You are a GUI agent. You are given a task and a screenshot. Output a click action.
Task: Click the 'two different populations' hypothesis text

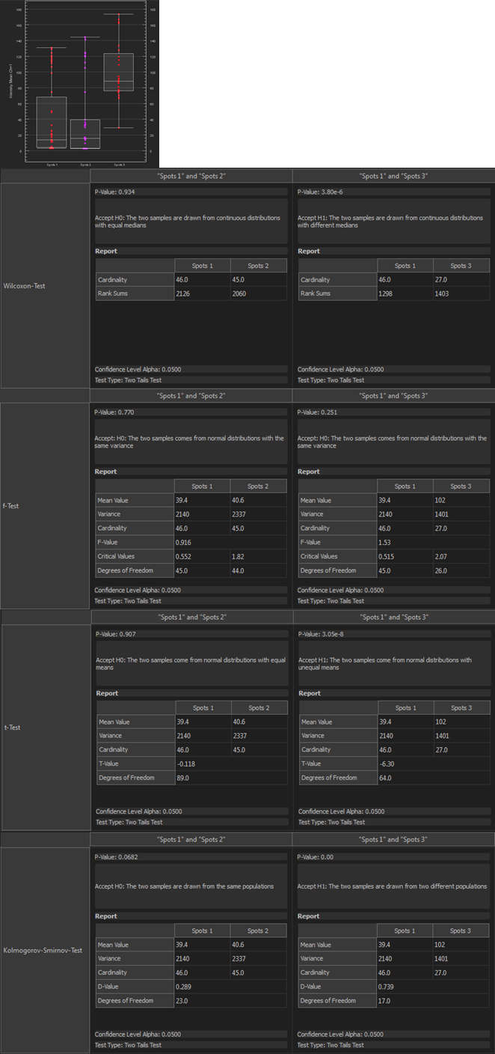(x=392, y=886)
